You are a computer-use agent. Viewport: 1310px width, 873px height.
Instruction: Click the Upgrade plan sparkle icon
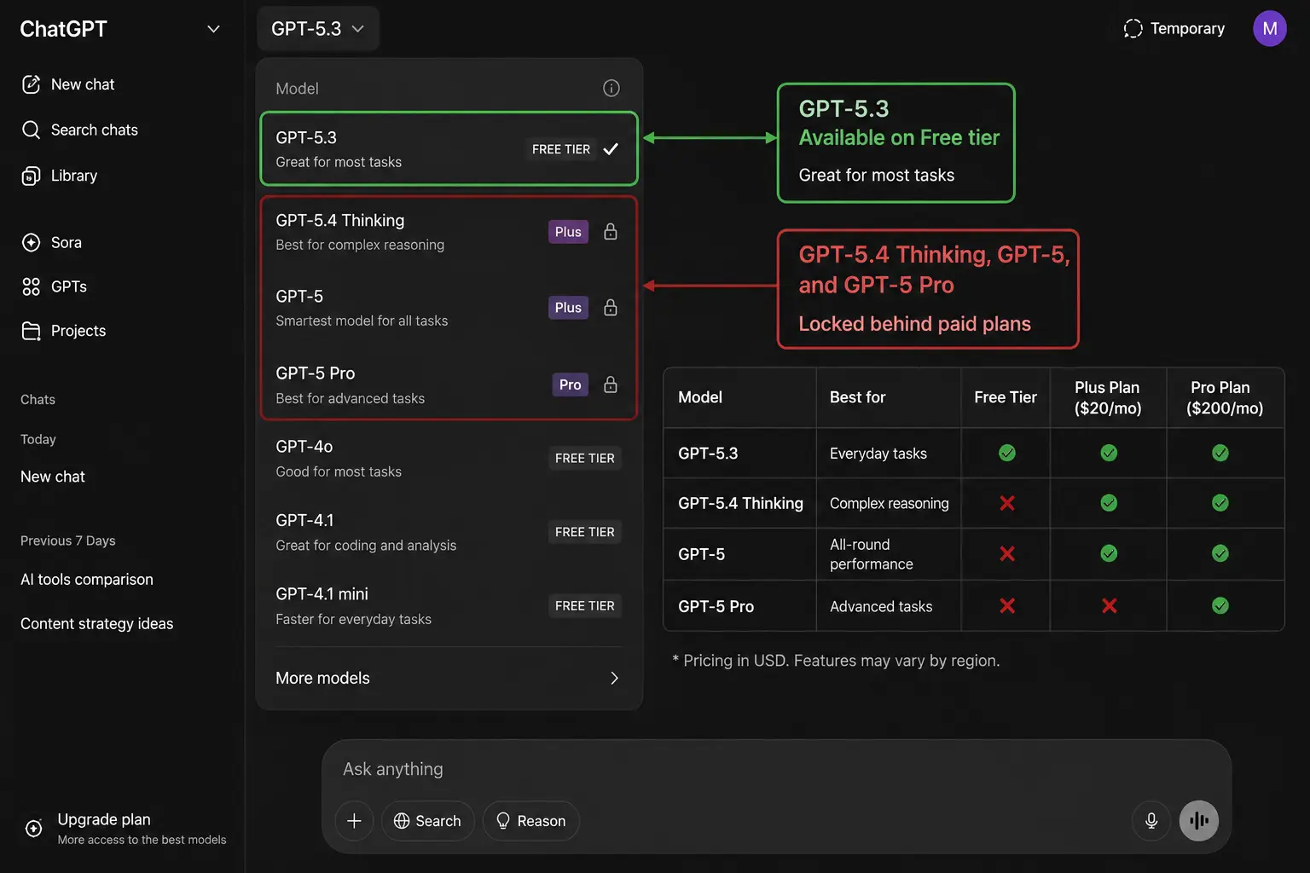[34, 828]
